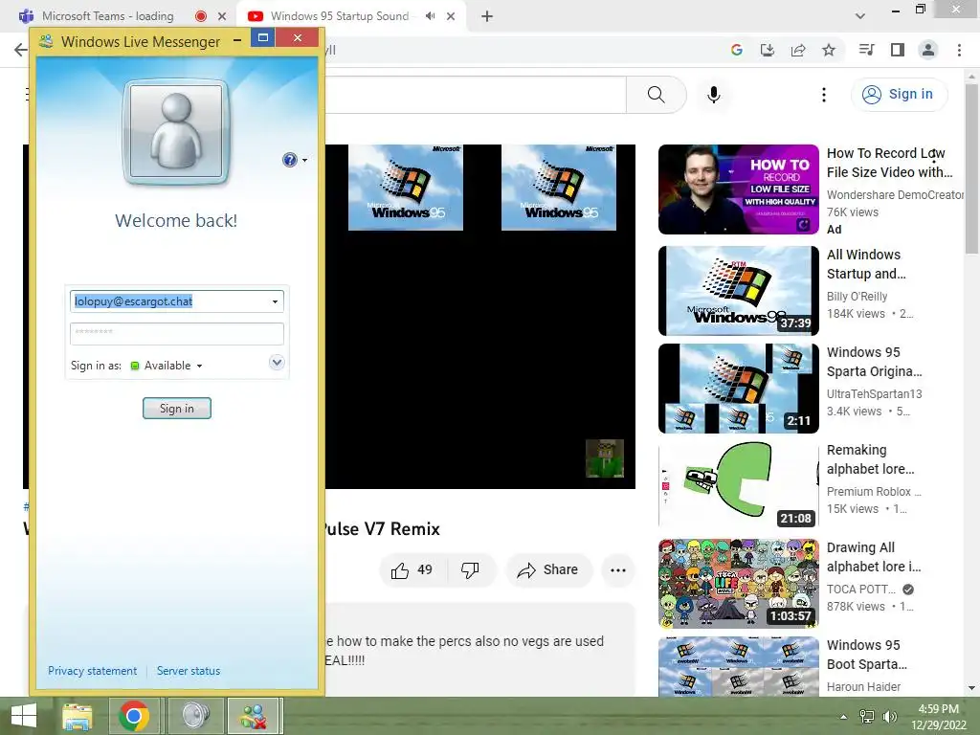Click the install app icon in address bar
The image size is (980, 735).
click(x=768, y=50)
